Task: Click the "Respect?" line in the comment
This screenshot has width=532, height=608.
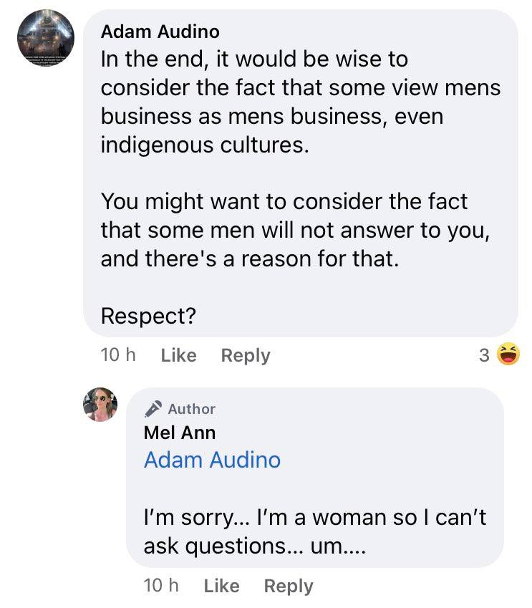Action: (148, 316)
